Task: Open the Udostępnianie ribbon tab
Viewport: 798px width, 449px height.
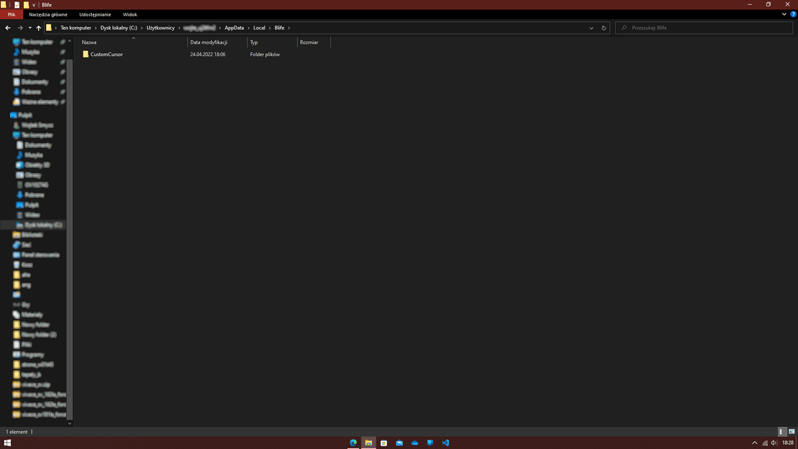Action: coord(95,14)
